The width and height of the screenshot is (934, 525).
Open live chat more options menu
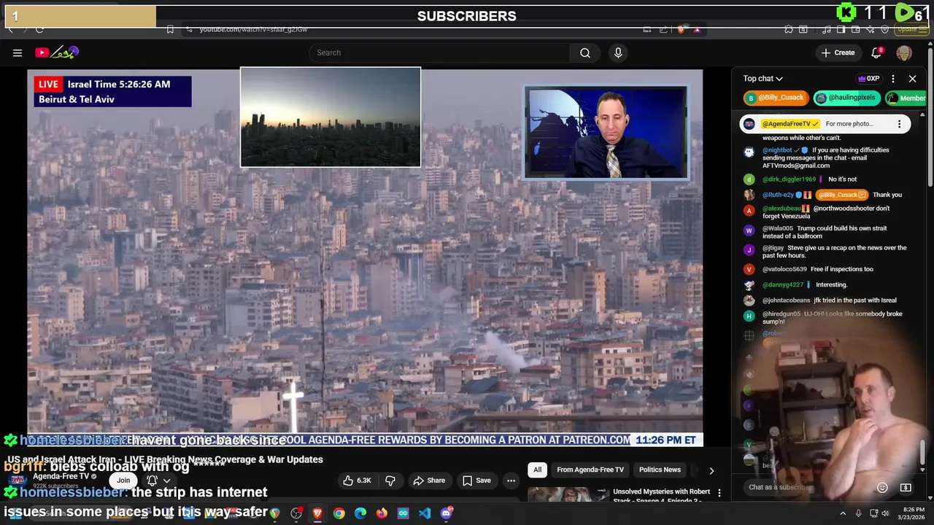click(893, 79)
